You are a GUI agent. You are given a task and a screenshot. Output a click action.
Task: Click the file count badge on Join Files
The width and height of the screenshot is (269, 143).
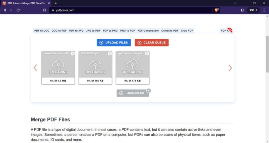coord(149,91)
